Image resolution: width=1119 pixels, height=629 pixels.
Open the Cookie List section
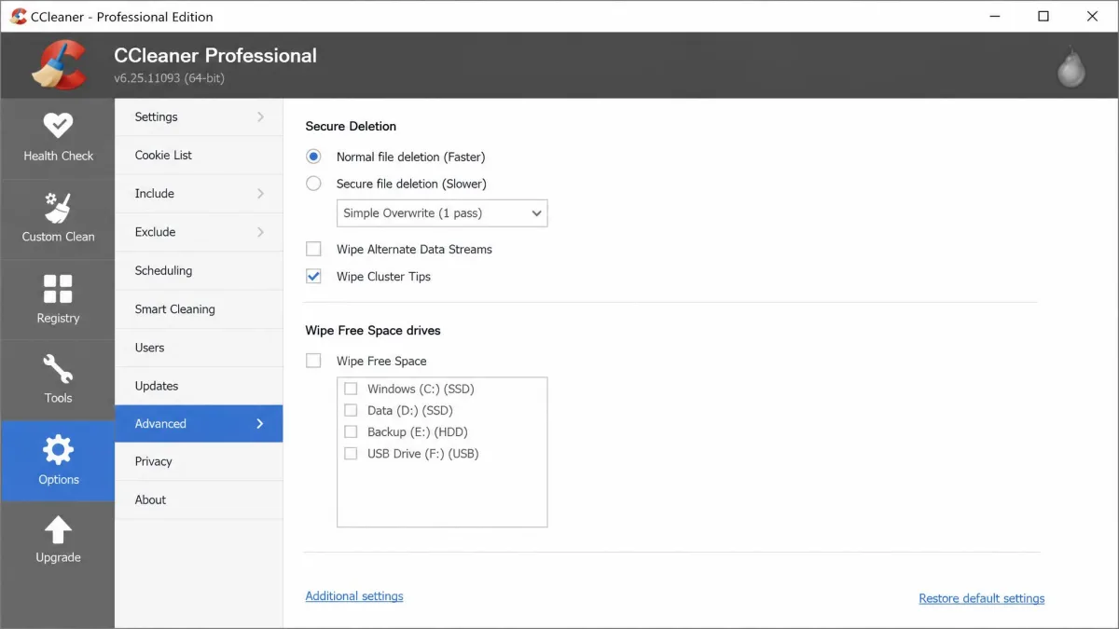(199, 156)
